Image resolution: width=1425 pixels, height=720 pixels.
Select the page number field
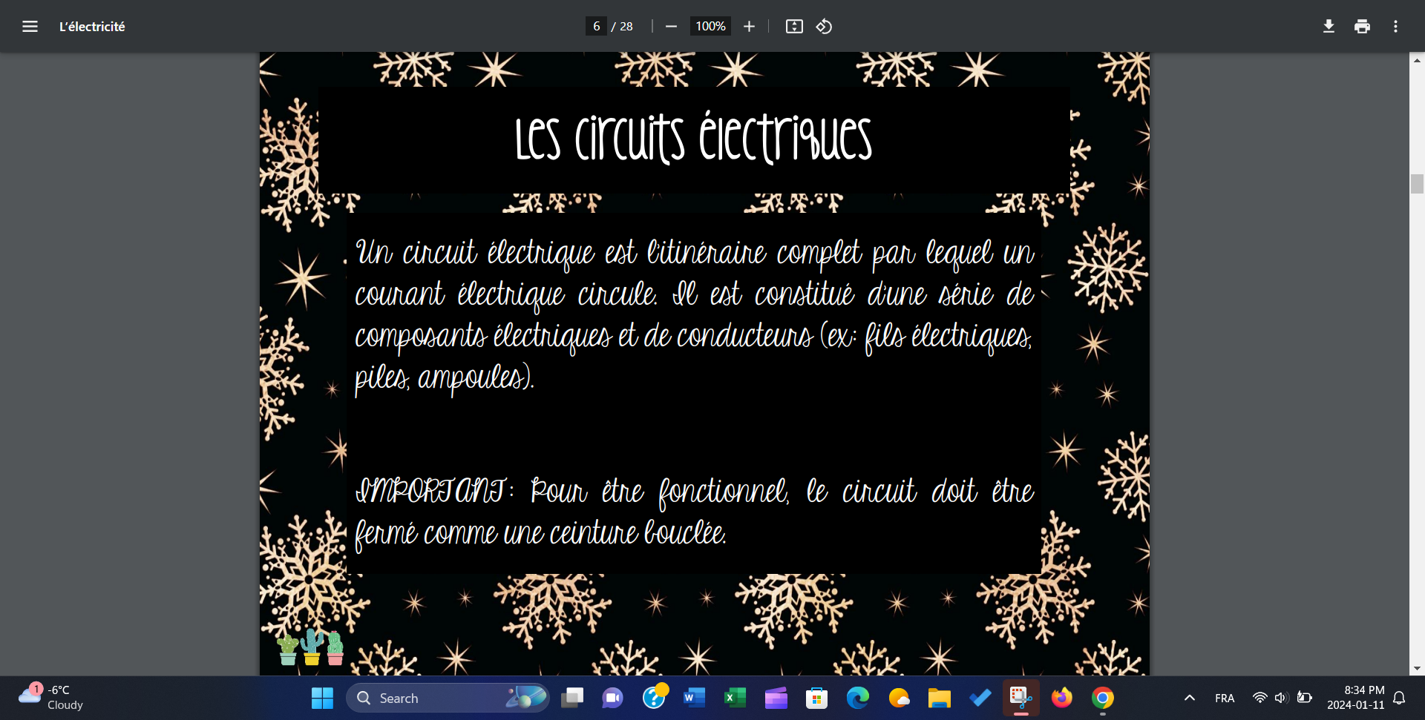pos(596,27)
